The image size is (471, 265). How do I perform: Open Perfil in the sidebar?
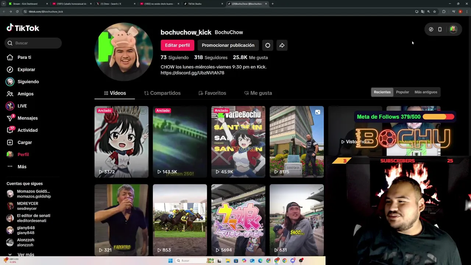click(x=18, y=155)
